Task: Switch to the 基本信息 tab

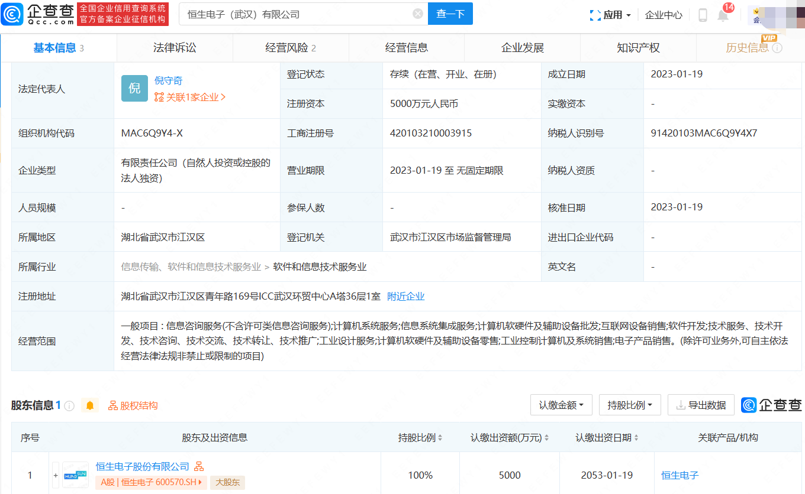Action: tap(59, 48)
